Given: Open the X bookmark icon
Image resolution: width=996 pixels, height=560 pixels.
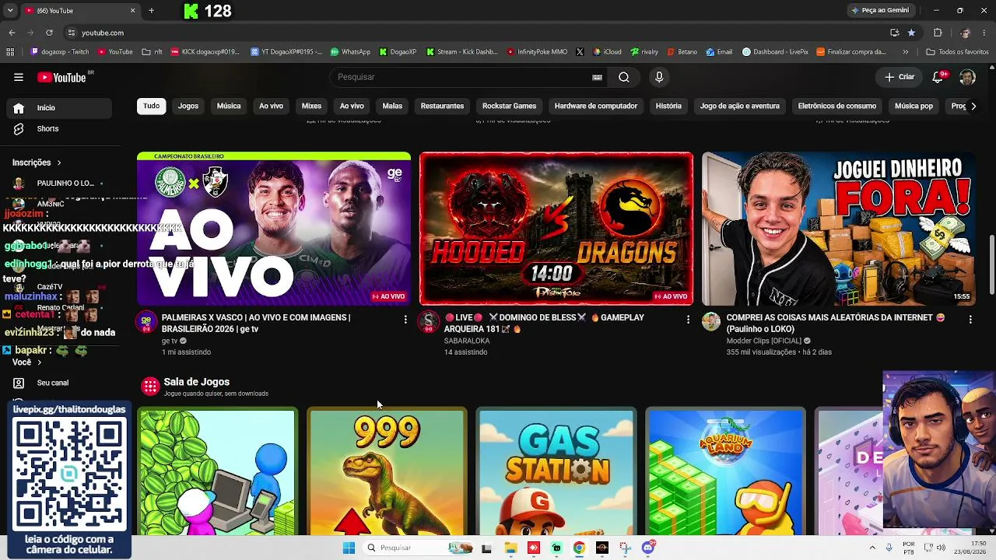Looking at the screenshot, I should pyautogui.click(x=580, y=52).
